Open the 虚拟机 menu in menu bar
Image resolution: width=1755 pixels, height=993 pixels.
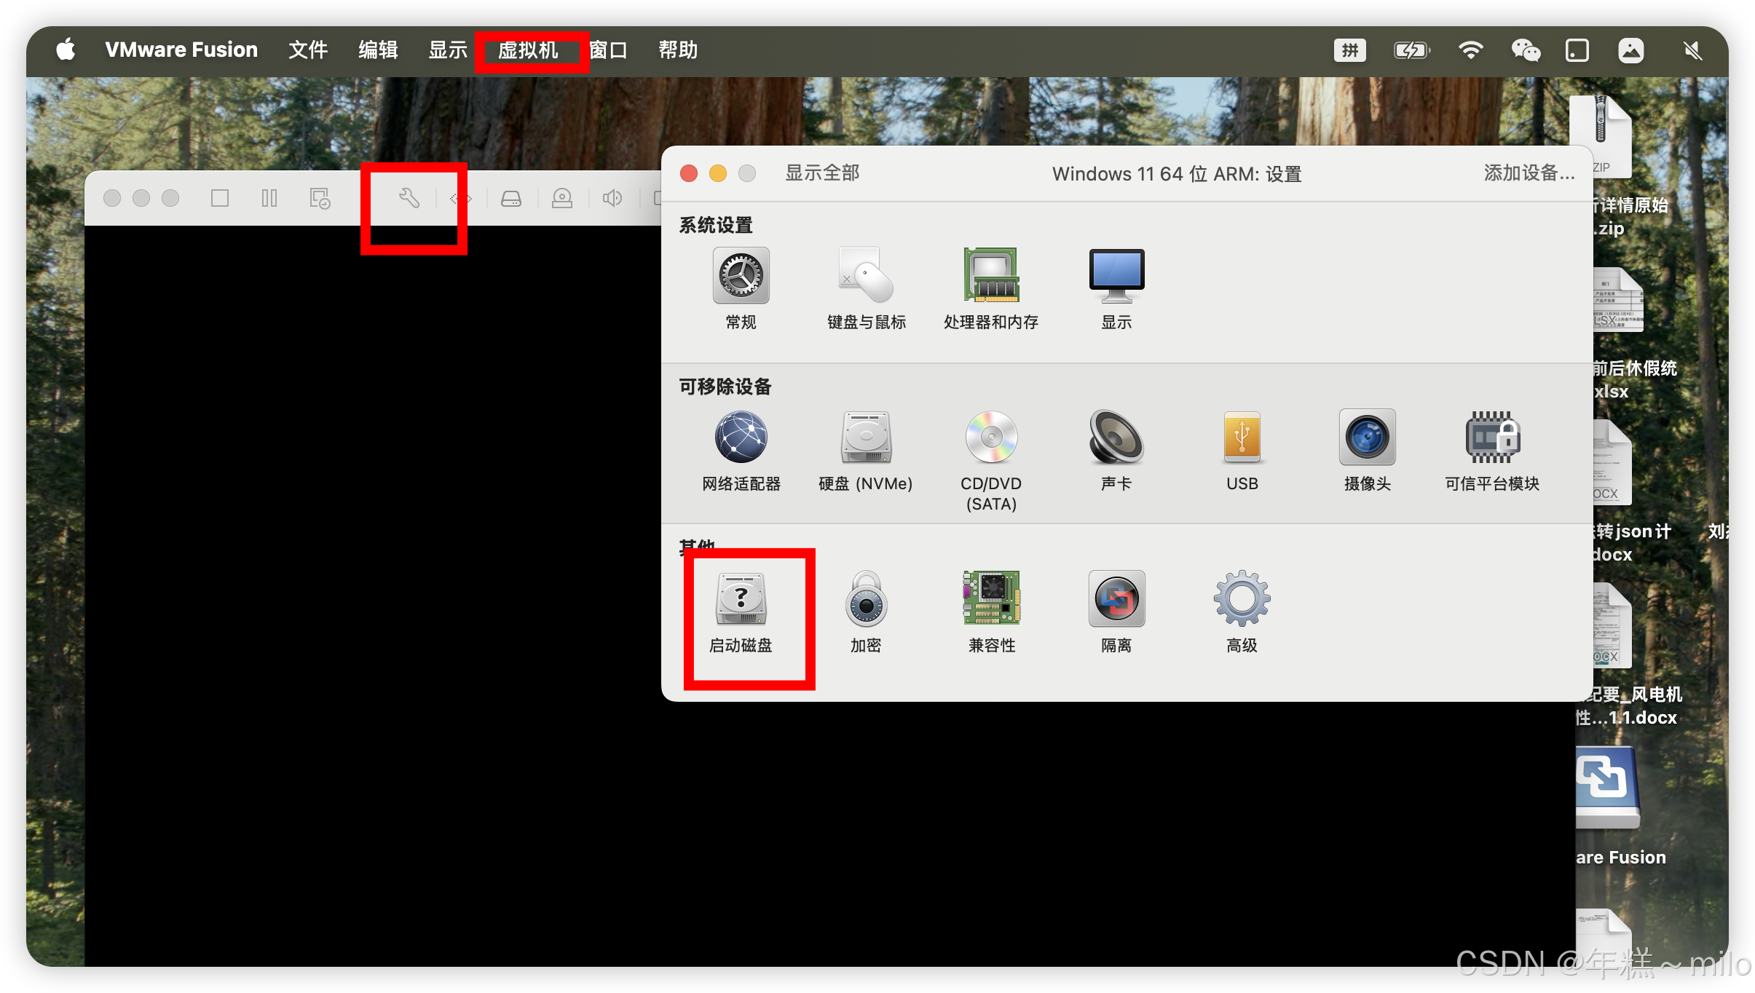[528, 50]
